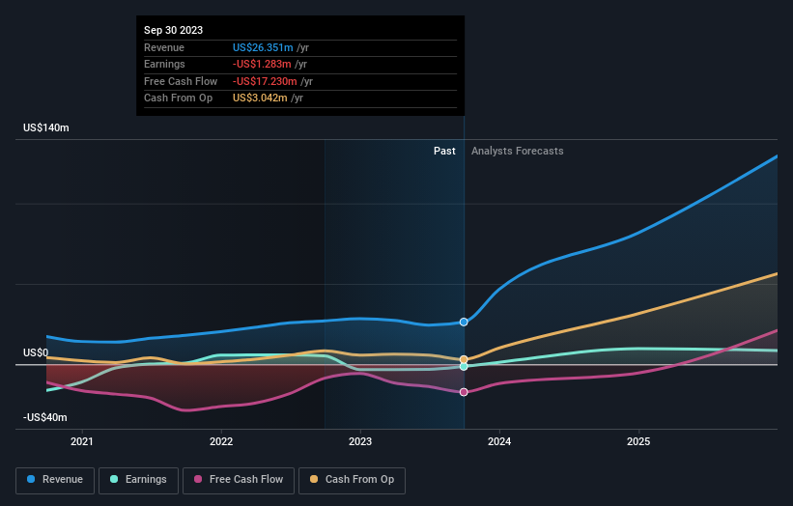Click the 2025 x-axis label

click(x=638, y=441)
